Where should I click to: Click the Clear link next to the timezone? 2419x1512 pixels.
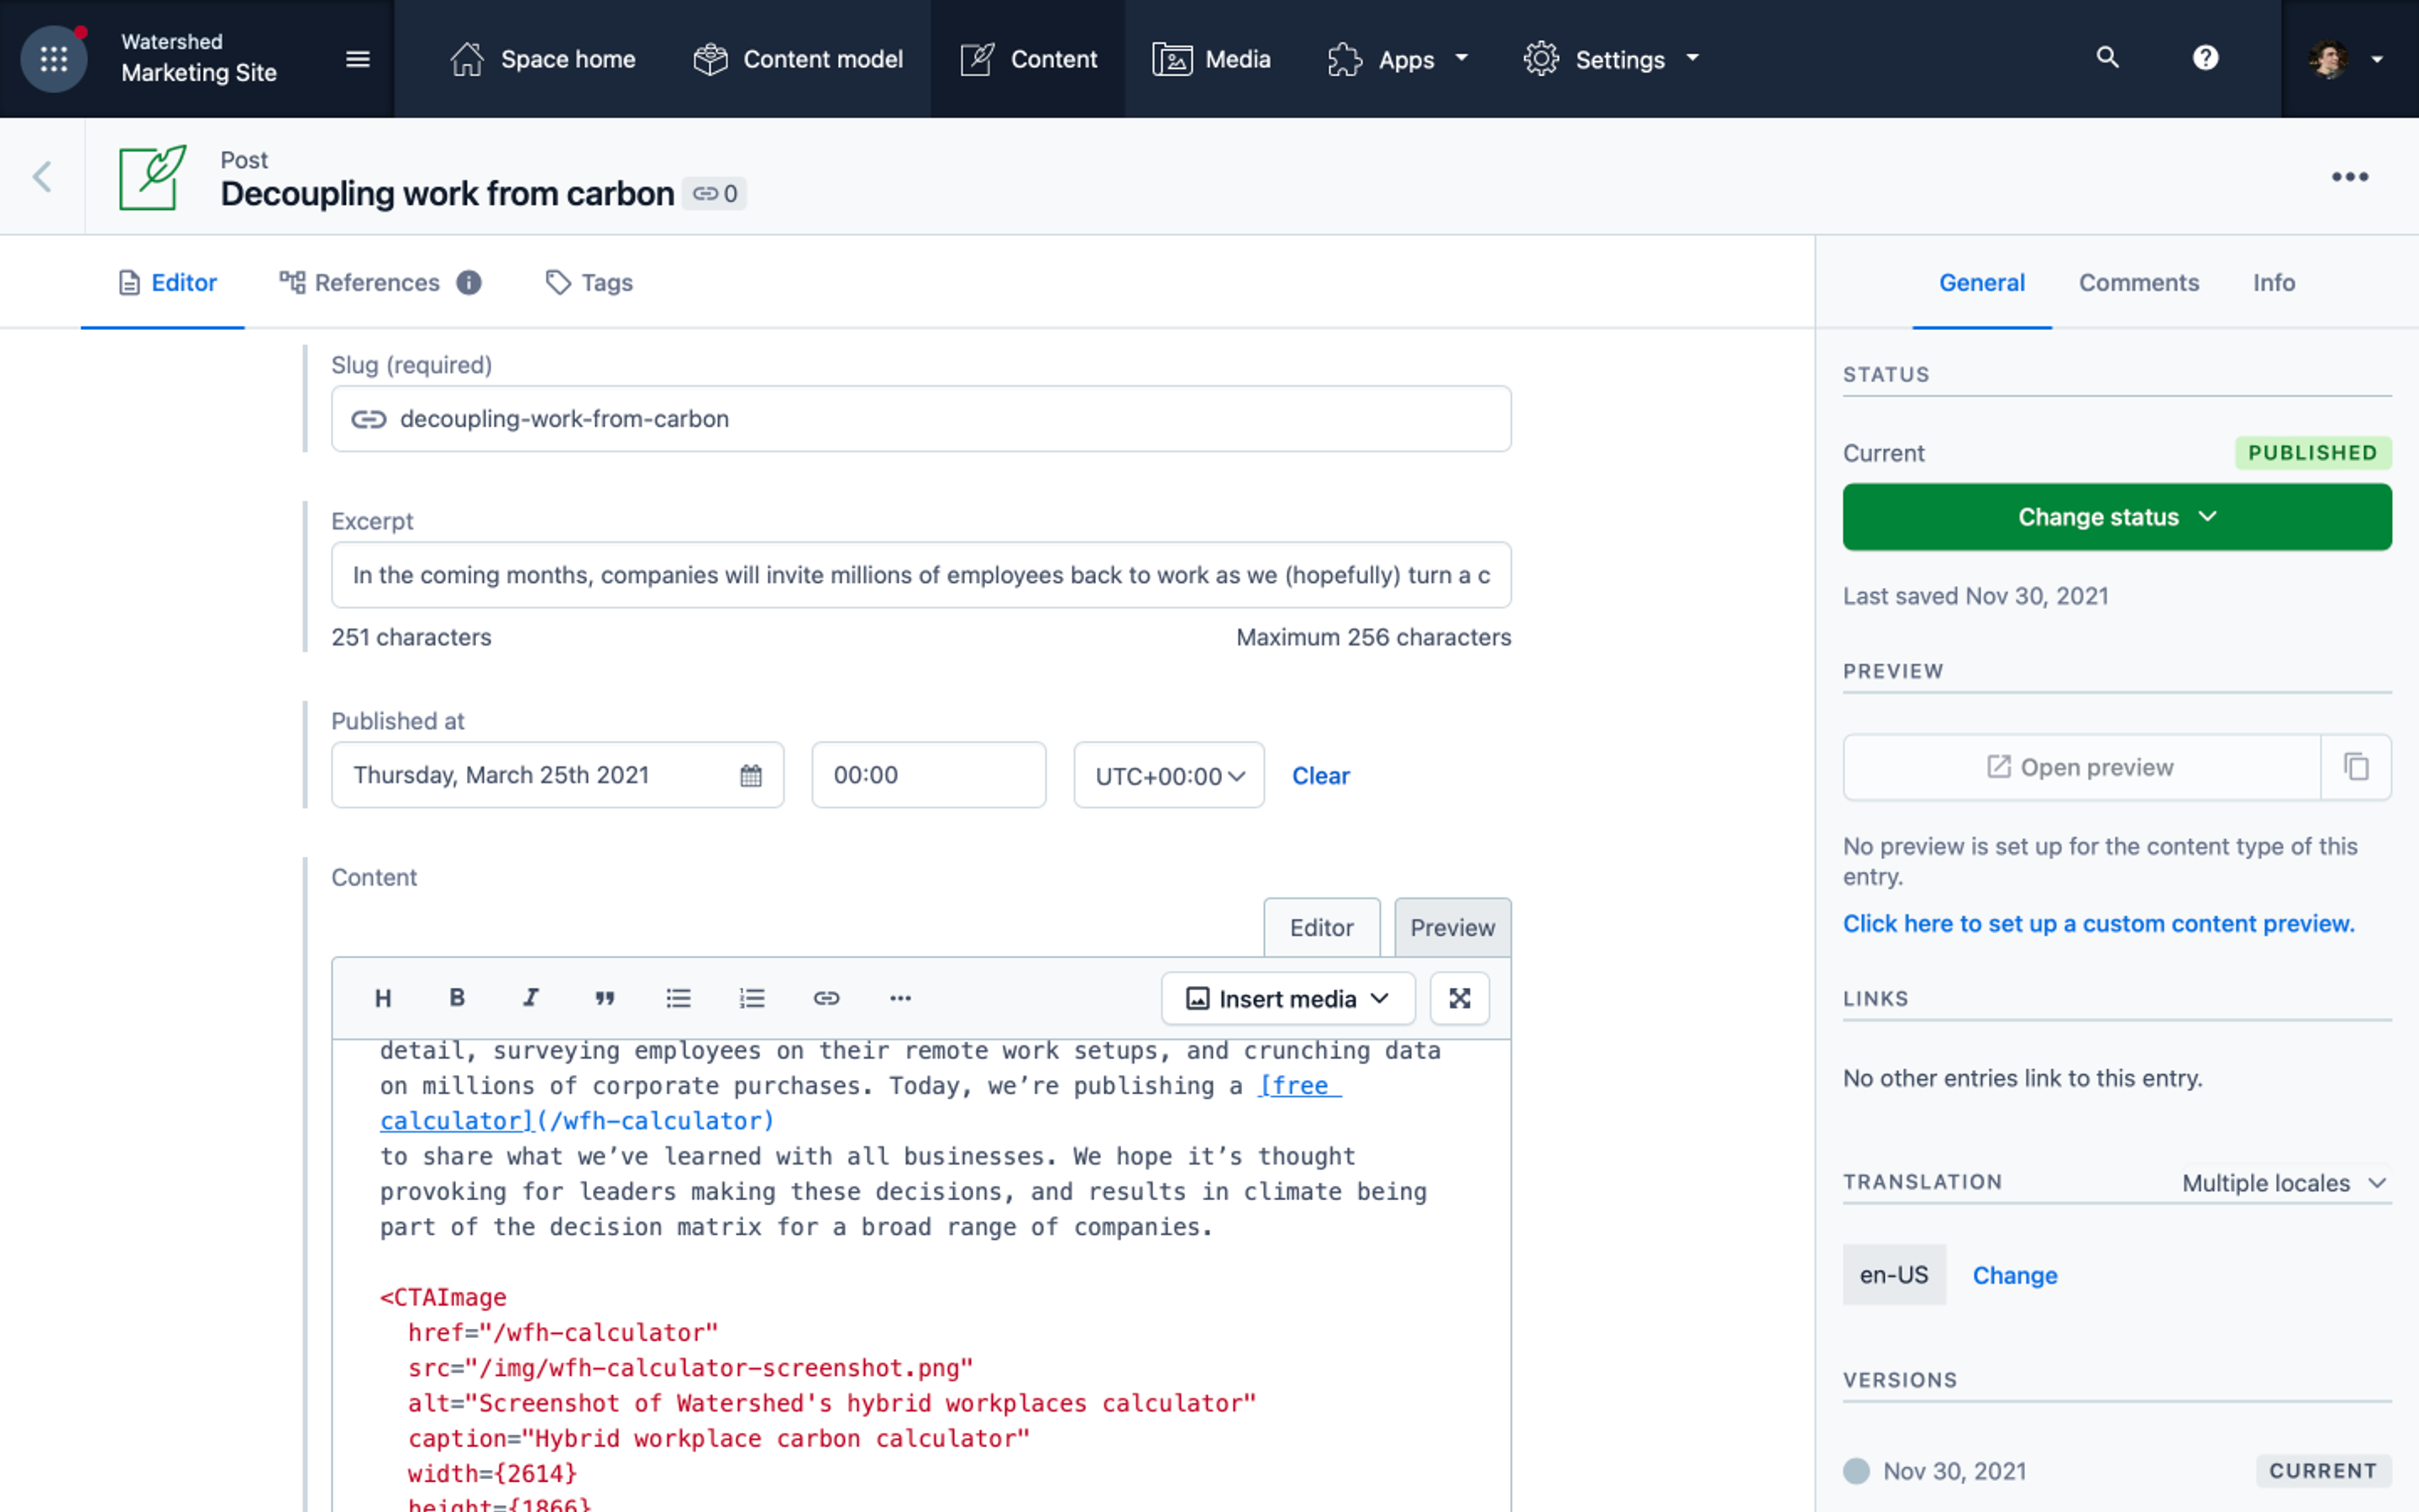coord(1320,775)
